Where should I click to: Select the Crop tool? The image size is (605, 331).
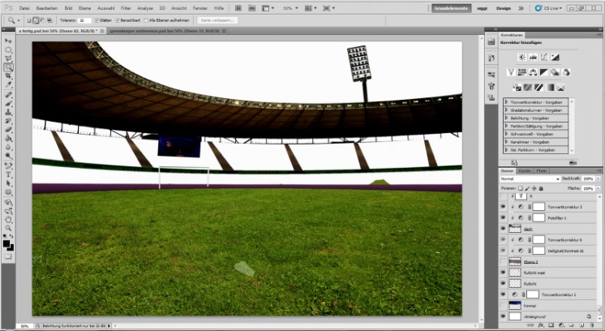coord(8,75)
